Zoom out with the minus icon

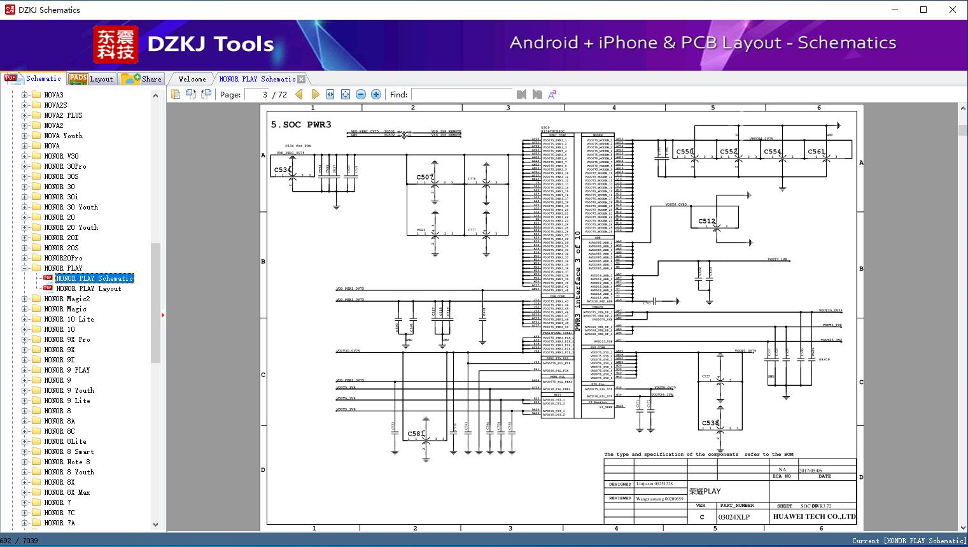tap(361, 94)
